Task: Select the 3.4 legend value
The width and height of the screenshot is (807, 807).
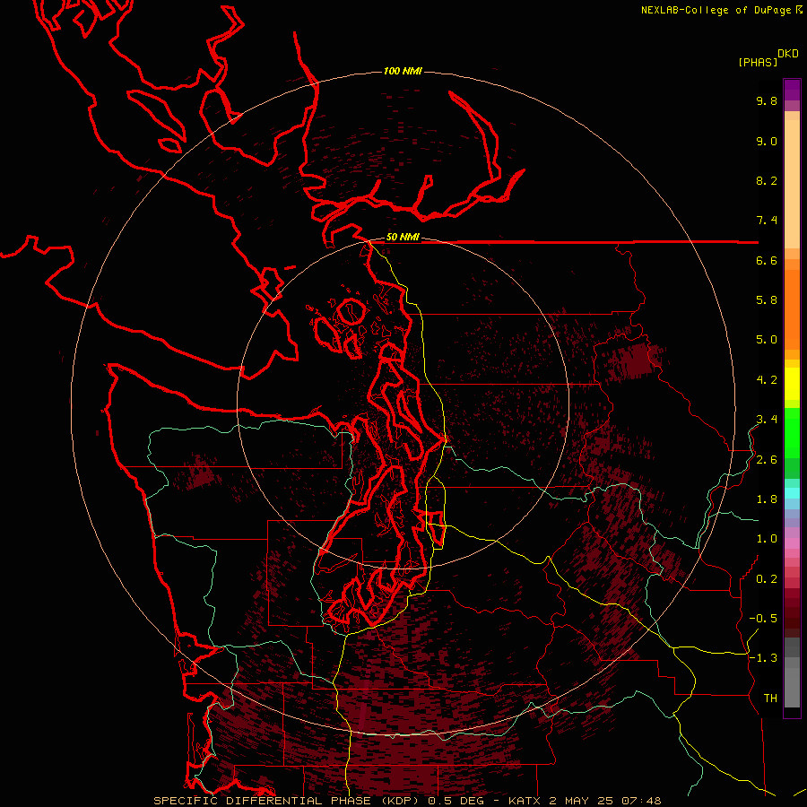Action: click(767, 420)
